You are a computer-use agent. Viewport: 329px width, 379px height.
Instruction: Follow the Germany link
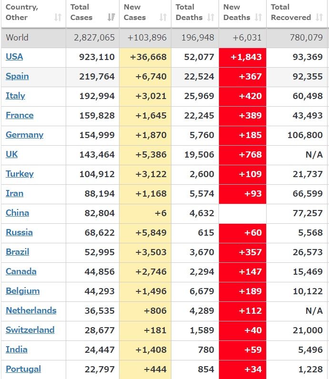tap(24, 135)
